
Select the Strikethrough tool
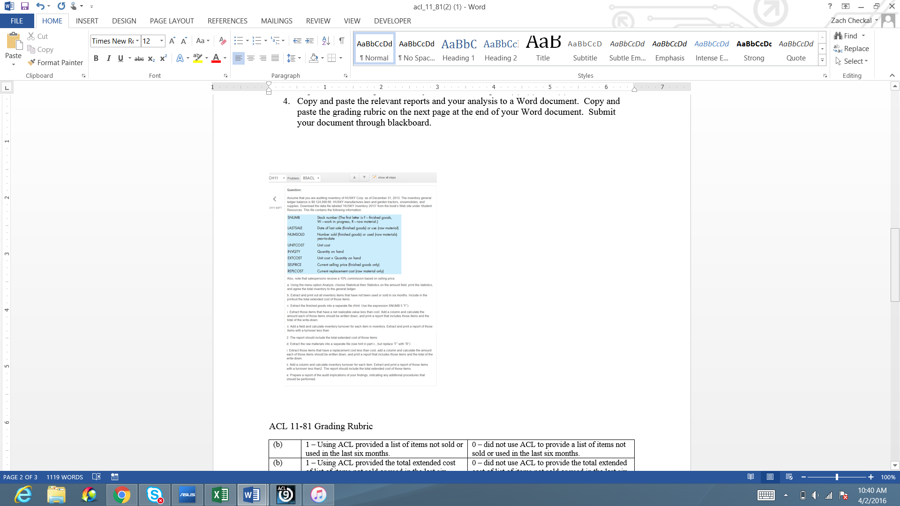139,58
